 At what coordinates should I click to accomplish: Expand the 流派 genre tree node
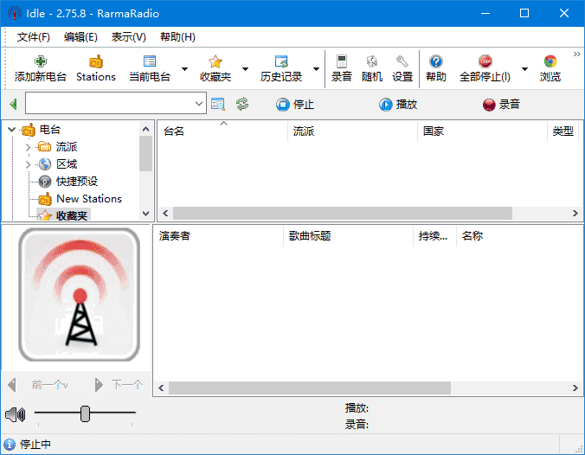click(x=29, y=147)
